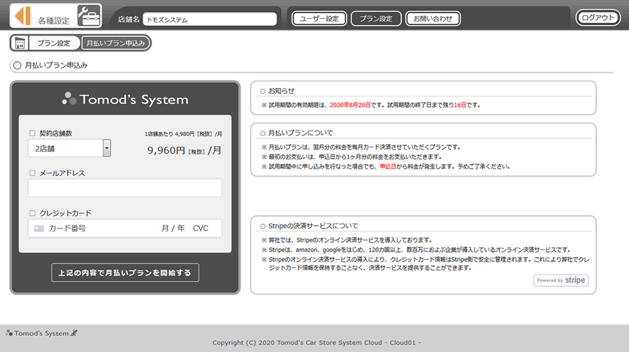This screenshot has height=352, width=629.
Task: Click the red date 2020年8月20日
Action: [350, 105]
